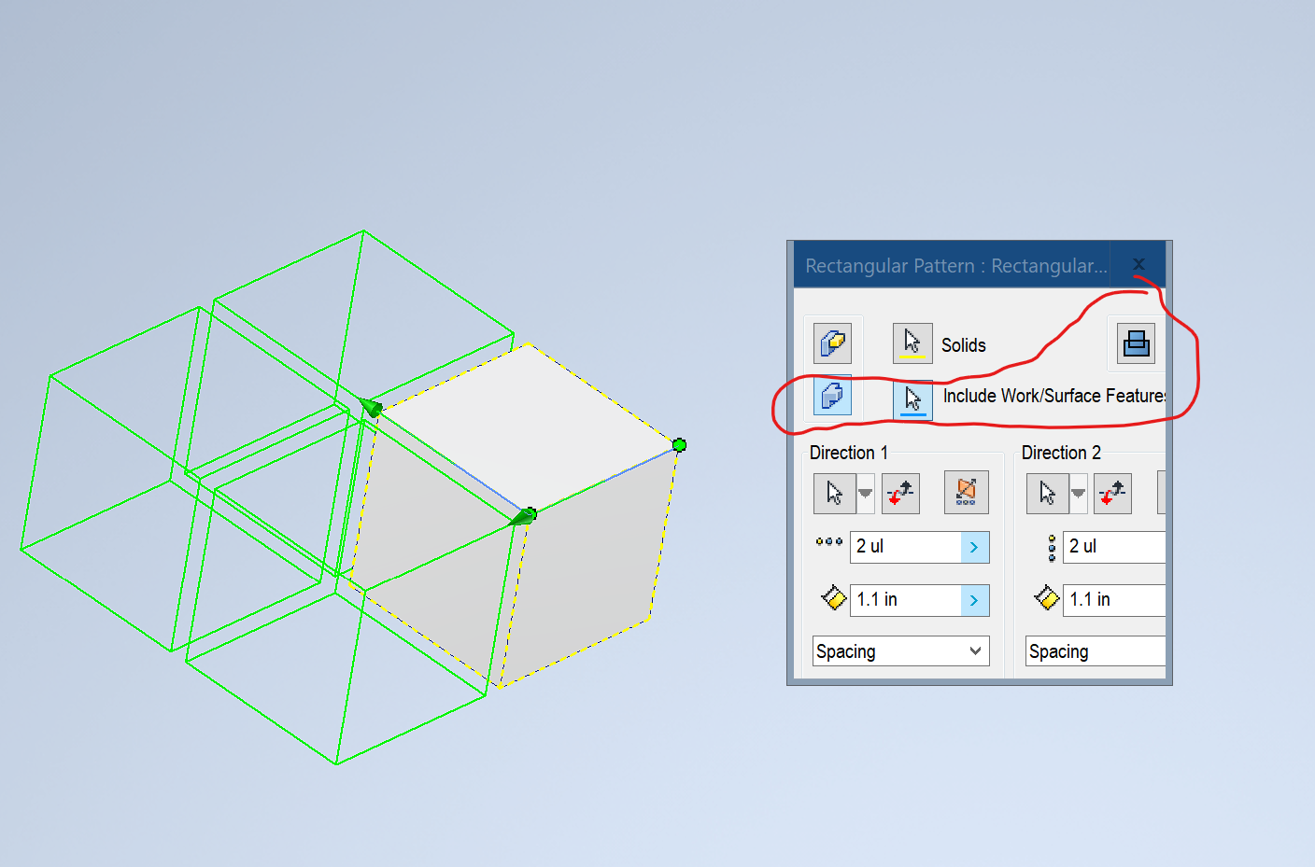Click the frame/base placement icon at top right
1315x867 pixels.
(x=1136, y=343)
